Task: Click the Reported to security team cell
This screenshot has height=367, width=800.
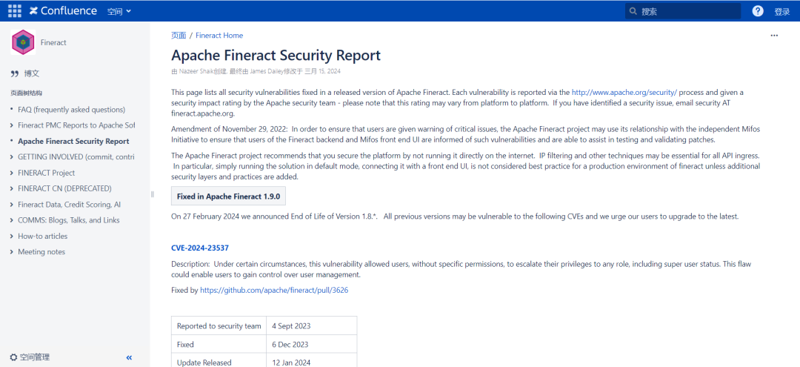Action: pos(219,326)
